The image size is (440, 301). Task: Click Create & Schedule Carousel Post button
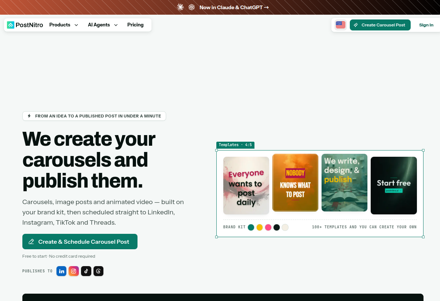[80, 242]
